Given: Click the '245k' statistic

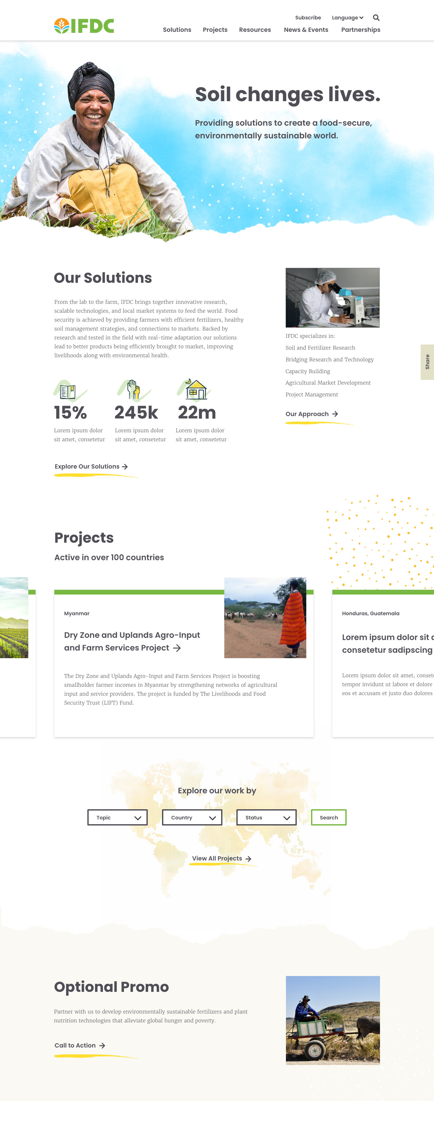Looking at the screenshot, I should click(x=136, y=413).
